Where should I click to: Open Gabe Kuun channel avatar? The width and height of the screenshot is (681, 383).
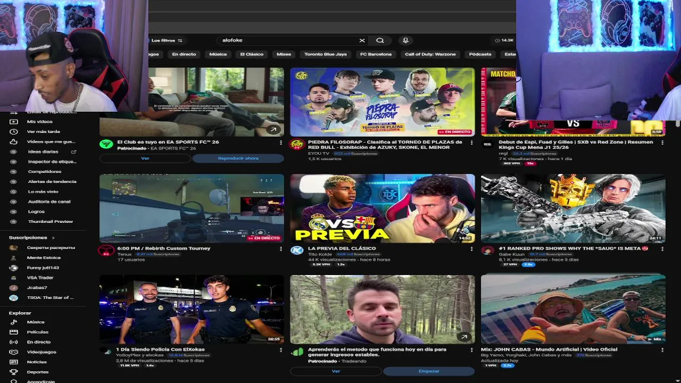(x=488, y=251)
